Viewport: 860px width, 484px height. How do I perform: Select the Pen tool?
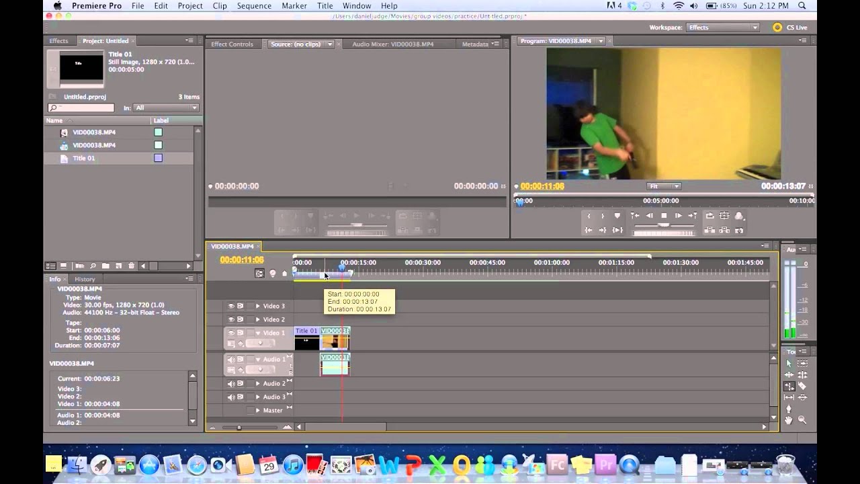tap(789, 408)
